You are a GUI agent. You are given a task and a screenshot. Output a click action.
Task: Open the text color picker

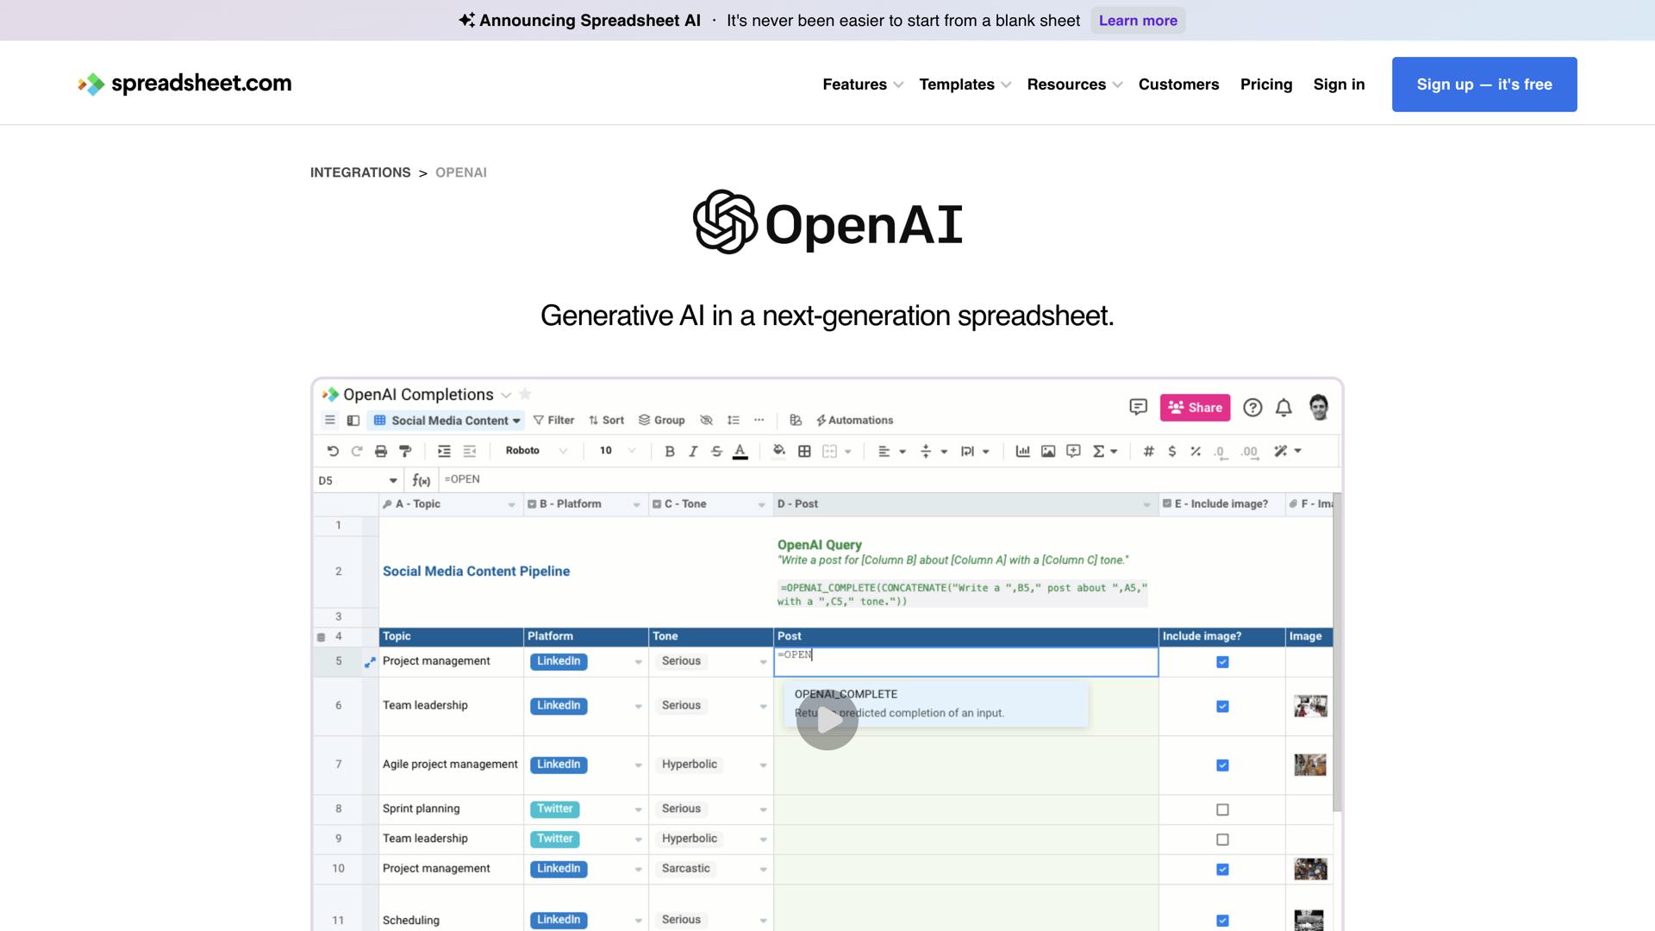tap(740, 451)
